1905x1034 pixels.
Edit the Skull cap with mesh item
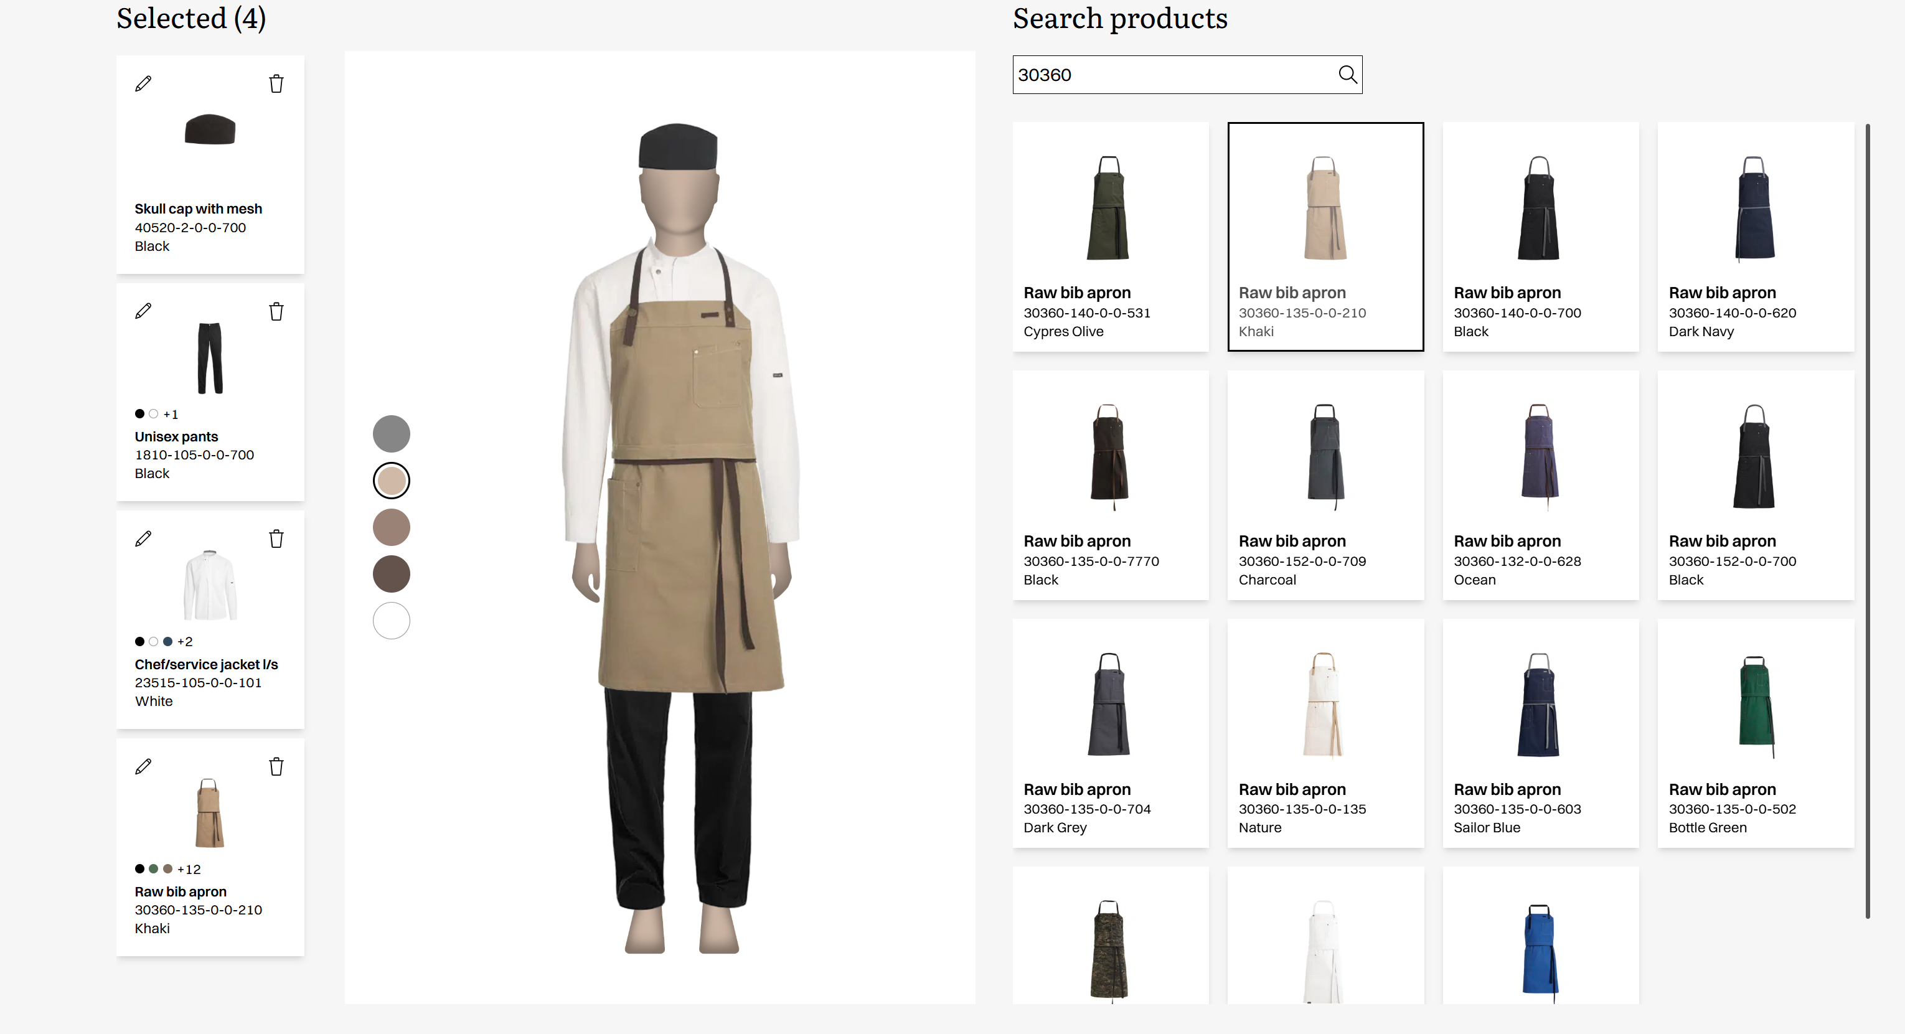coord(143,83)
